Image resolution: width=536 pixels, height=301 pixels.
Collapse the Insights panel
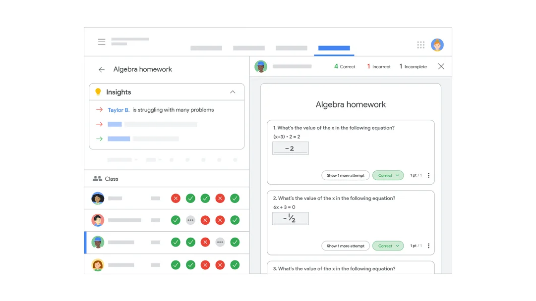[233, 92]
